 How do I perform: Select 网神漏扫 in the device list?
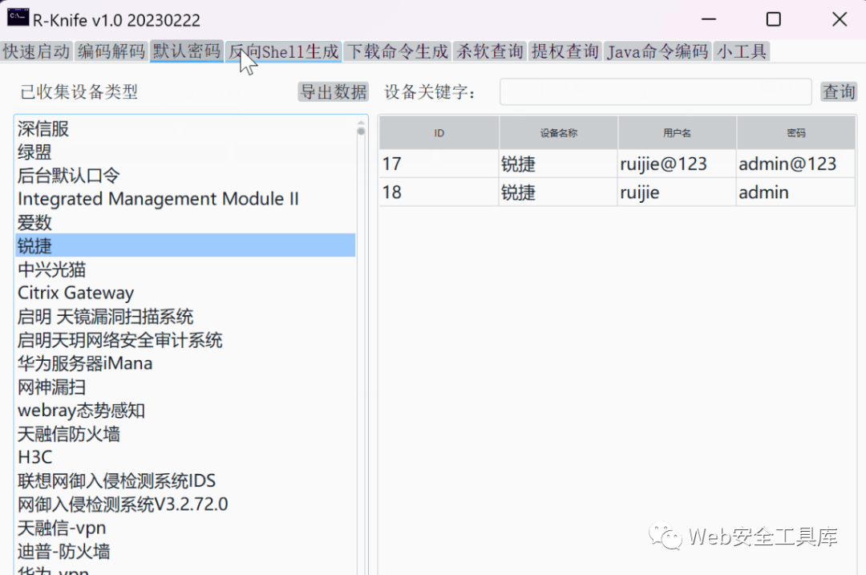point(185,387)
